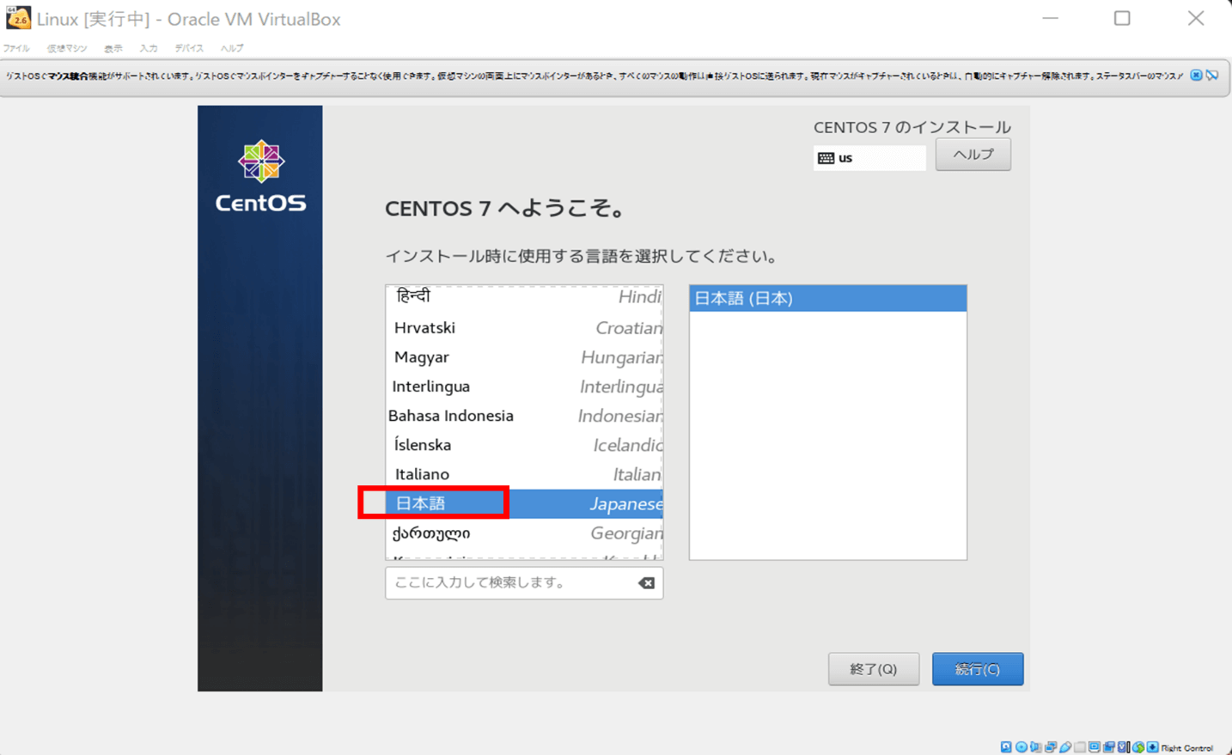Image resolution: width=1232 pixels, height=755 pixels.
Task: Select the Japanese language row
Action: click(x=524, y=503)
